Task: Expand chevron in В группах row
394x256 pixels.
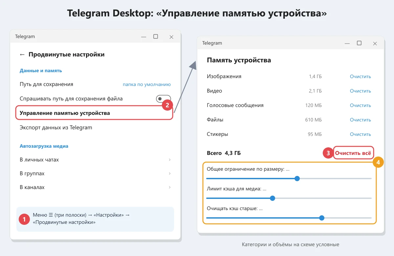Action: [x=170, y=174]
